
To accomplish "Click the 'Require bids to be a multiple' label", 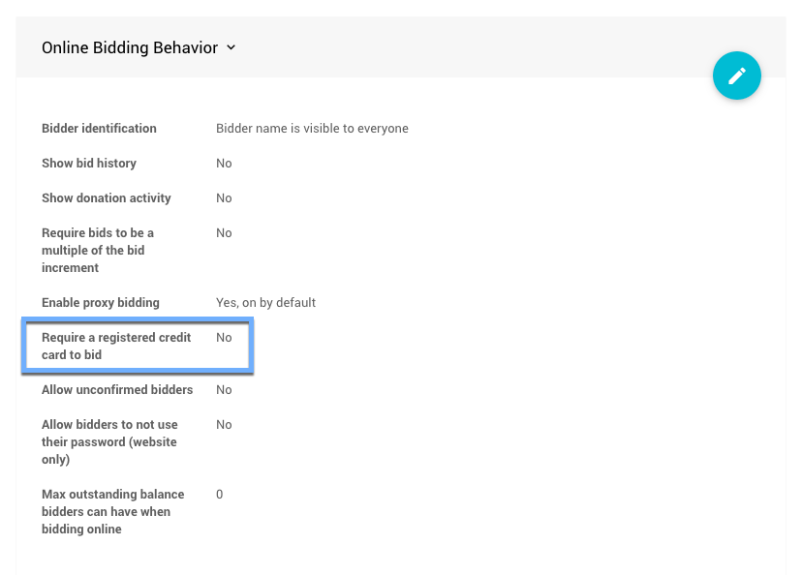I will click(x=98, y=250).
